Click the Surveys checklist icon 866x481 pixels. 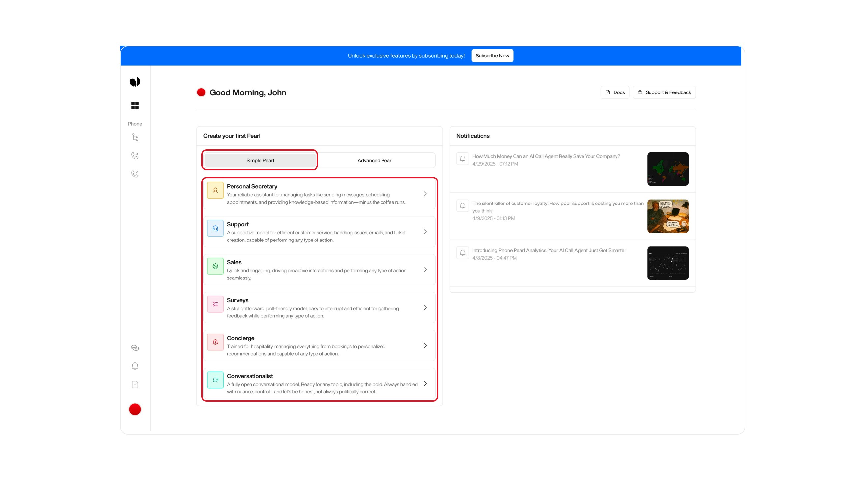tap(215, 304)
